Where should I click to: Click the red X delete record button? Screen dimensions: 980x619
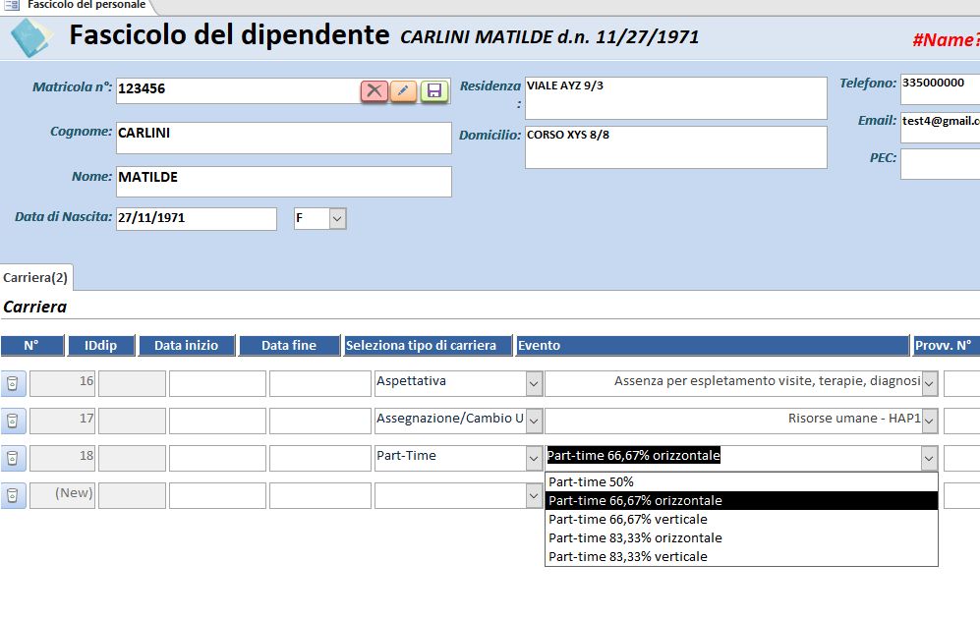(374, 91)
